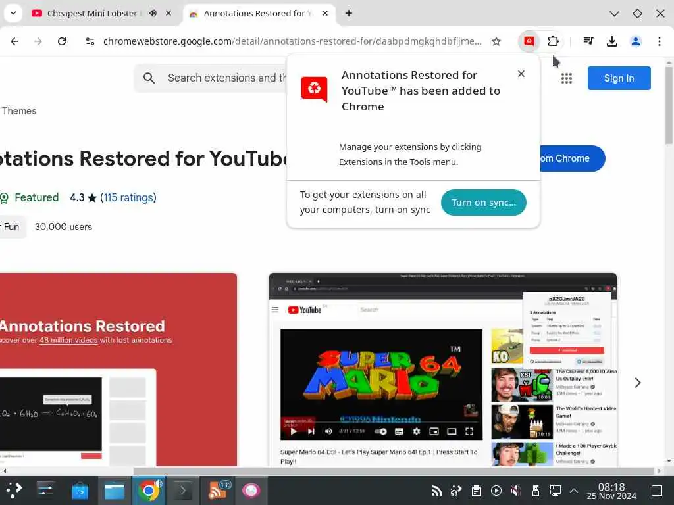Open the media controls toolbar icon
Screen dimensions: 674x505
pyautogui.click(x=588, y=41)
